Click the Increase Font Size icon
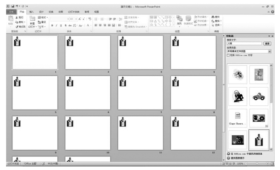This screenshot has height=170, width=280. click(80, 19)
